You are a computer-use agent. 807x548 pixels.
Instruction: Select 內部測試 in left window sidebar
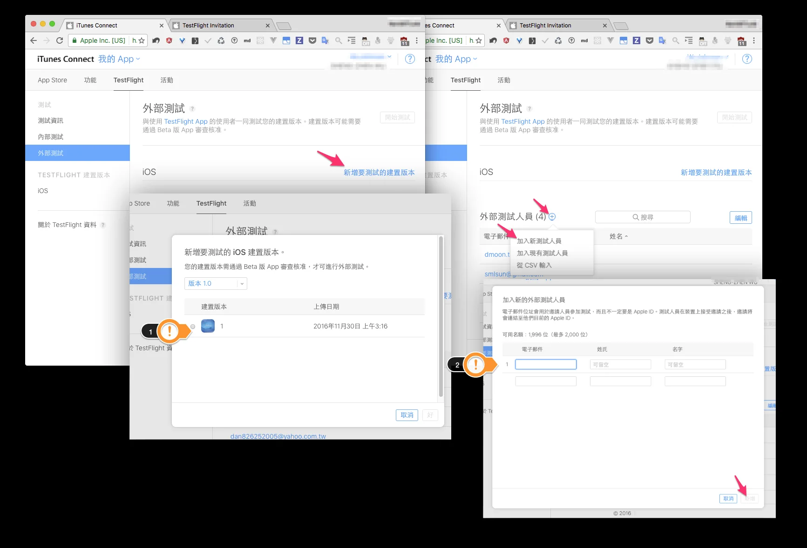pyautogui.click(x=50, y=137)
